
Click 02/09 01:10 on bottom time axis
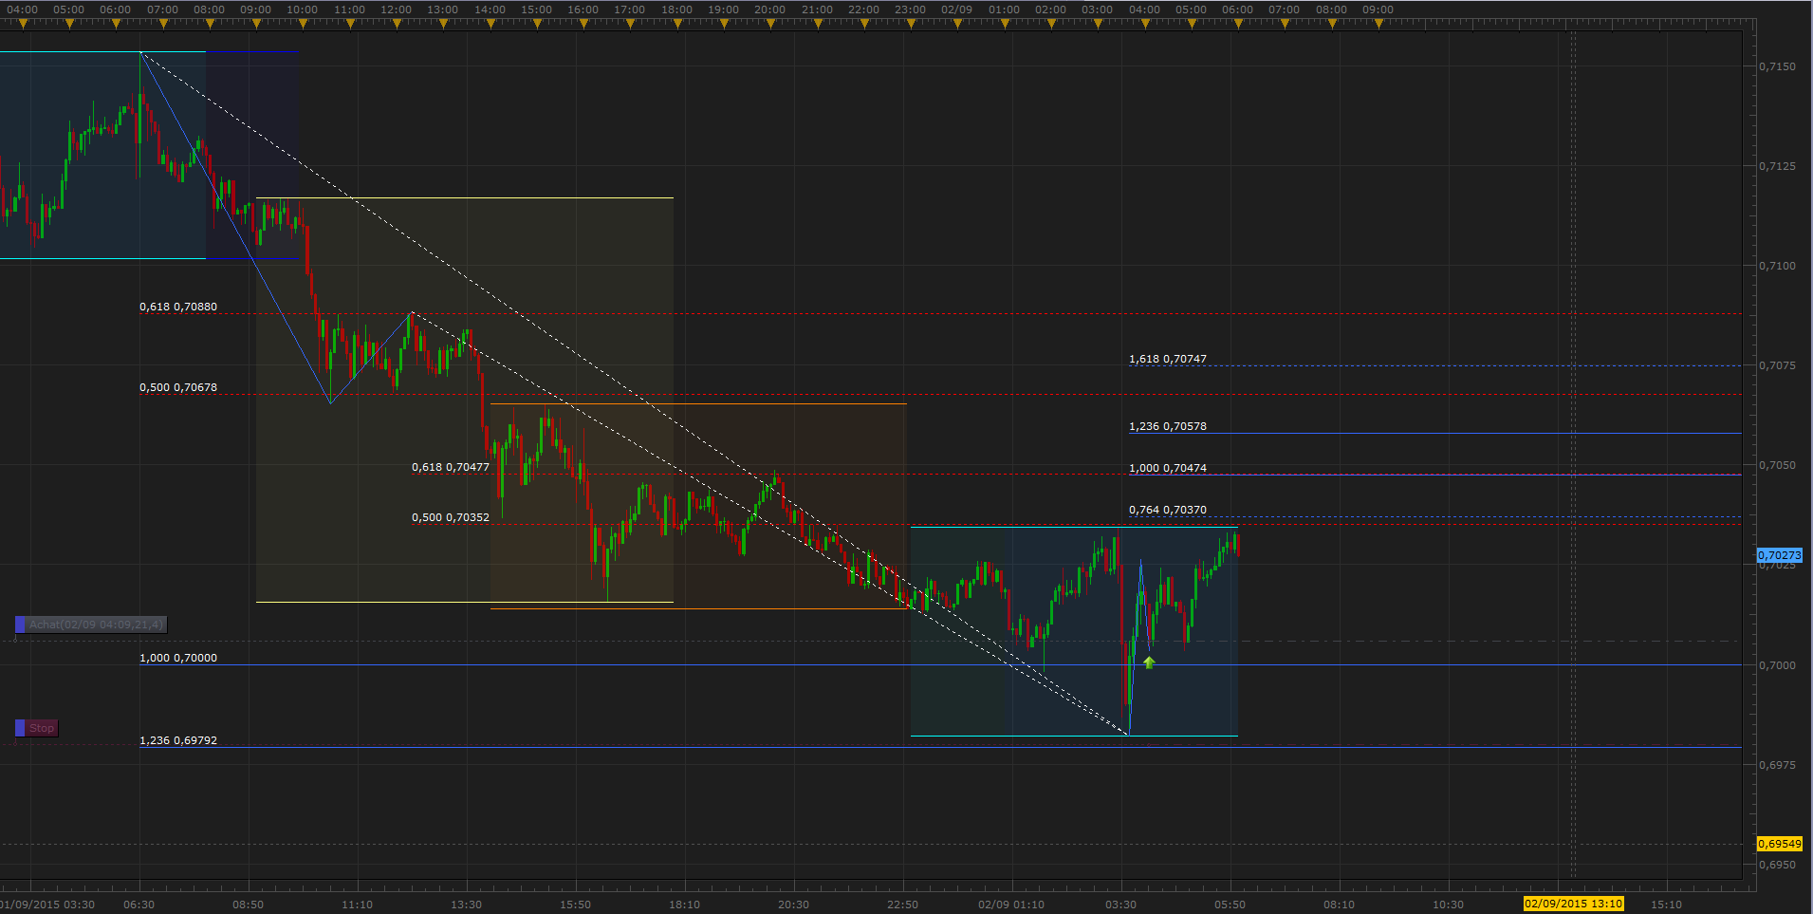(1011, 905)
